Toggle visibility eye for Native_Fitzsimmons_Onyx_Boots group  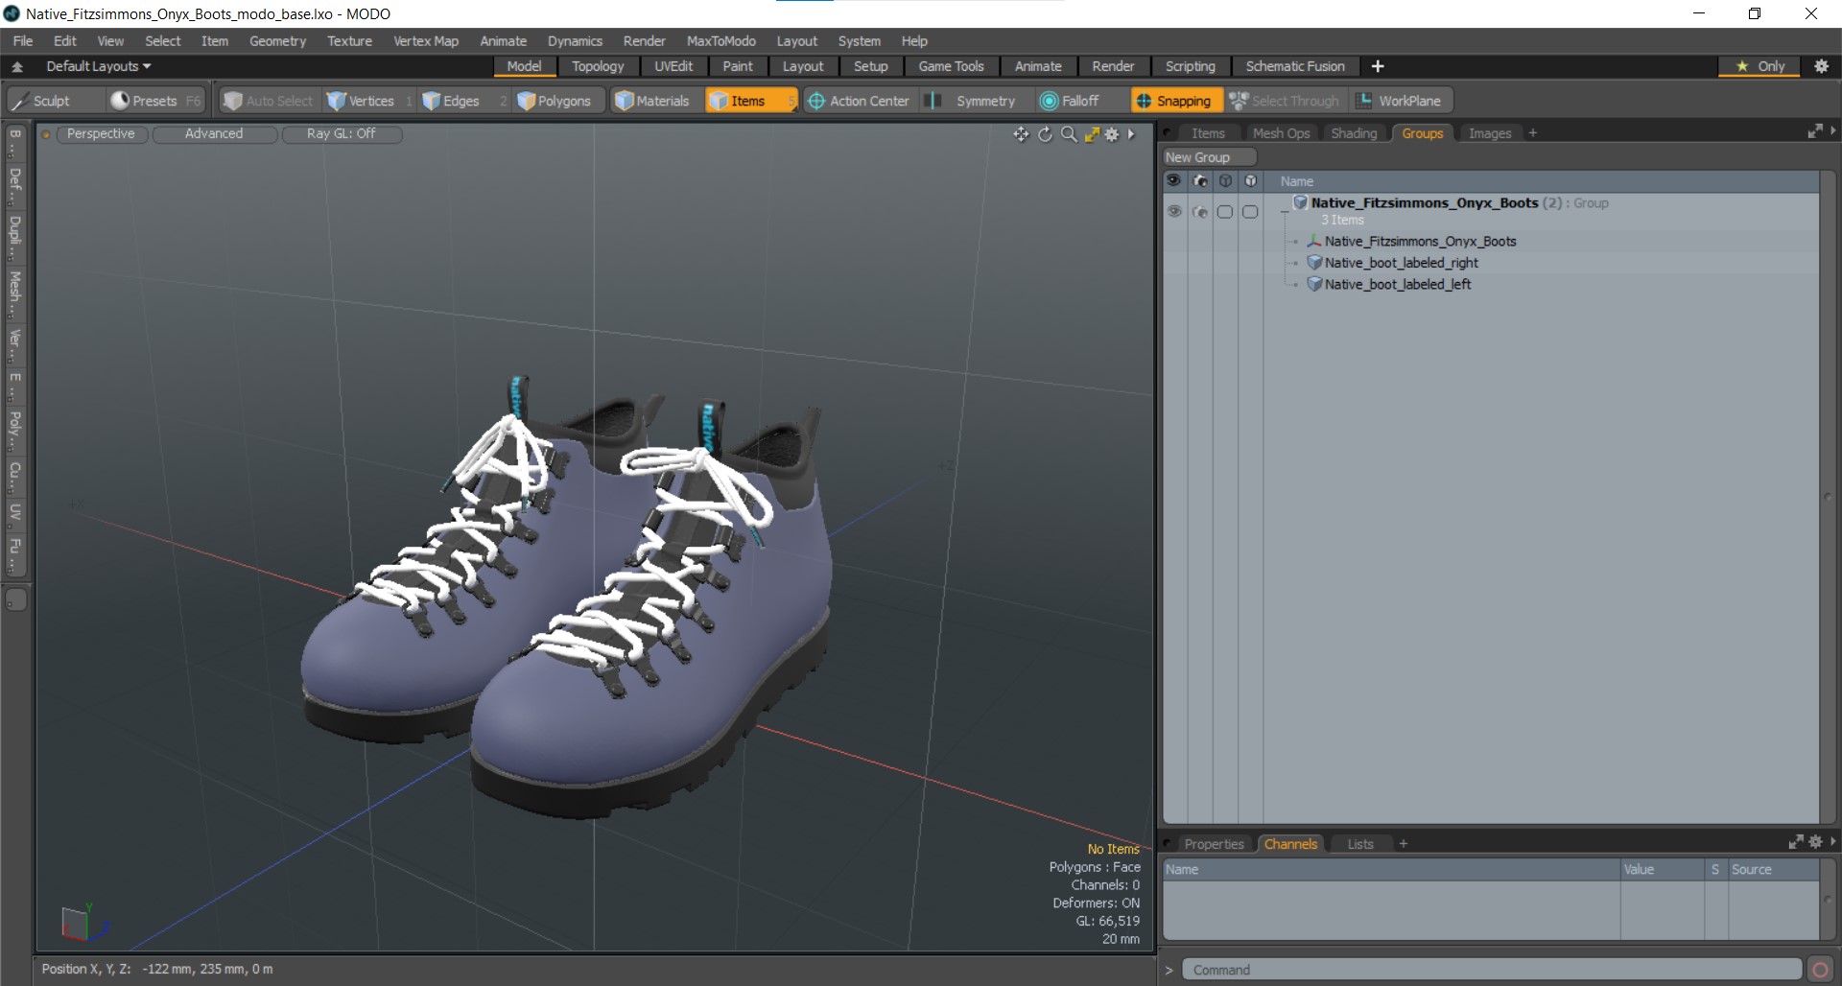1173,211
